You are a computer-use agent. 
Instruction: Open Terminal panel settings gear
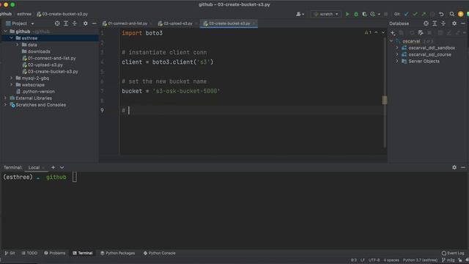pyautogui.click(x=454, y=167)
